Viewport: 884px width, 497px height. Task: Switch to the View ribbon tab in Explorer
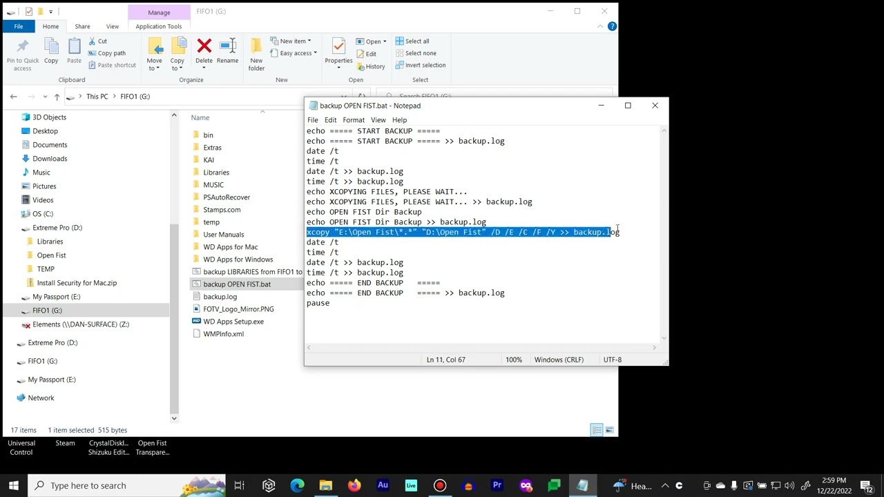tap(112, 26)
